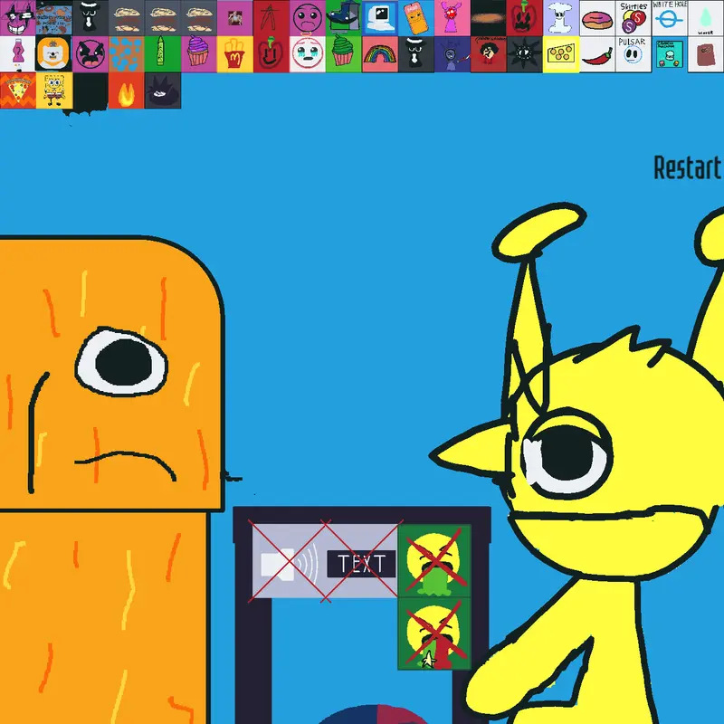This screenshot has width=724, height=724.
Task: Select the blue boot tile
Action: coord(344,18)
